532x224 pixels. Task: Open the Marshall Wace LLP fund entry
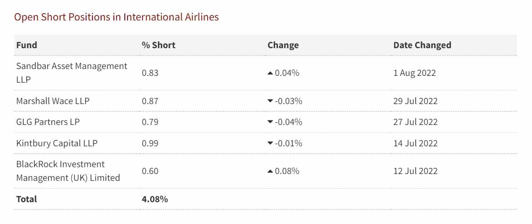tap(53, 101)
